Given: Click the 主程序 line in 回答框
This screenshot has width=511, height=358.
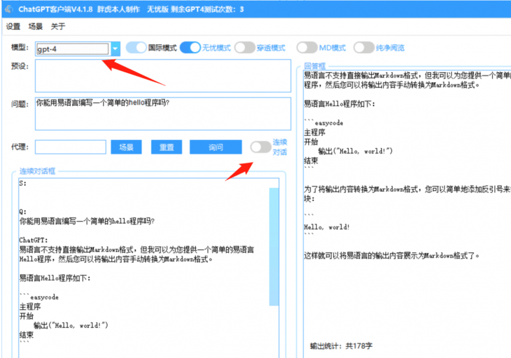Looking at the screenshot, I should pyautogui.click(x=314, y=133).
